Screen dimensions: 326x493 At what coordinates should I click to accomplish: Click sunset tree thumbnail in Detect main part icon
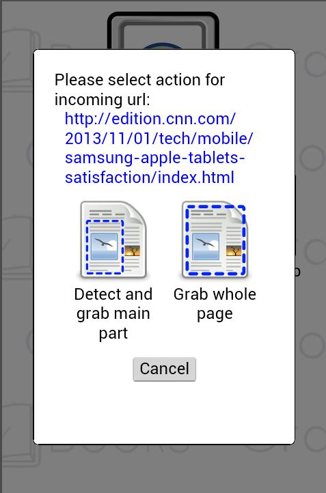132,251
